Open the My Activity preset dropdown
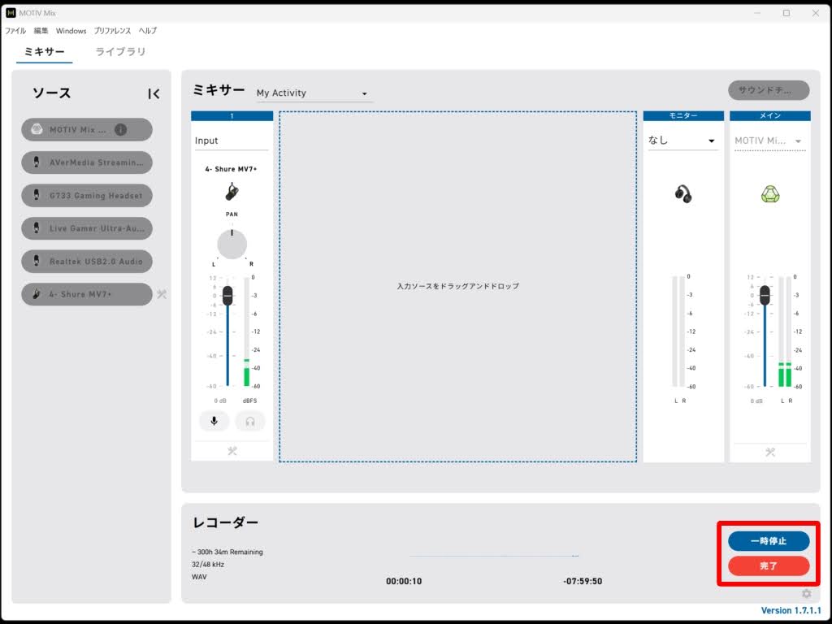The image size is (832, 624). coord(312,93)
